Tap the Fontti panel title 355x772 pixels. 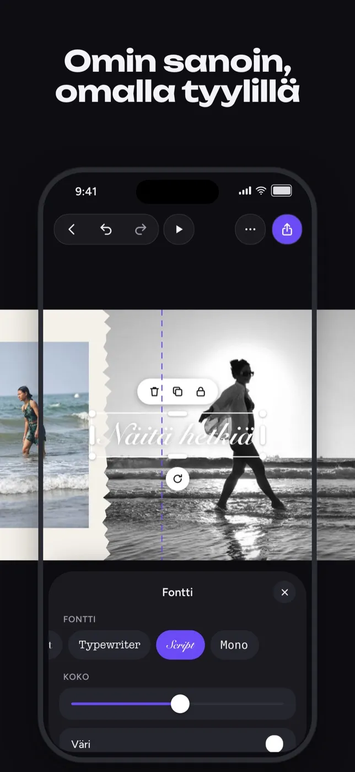[x=177, y=592]
